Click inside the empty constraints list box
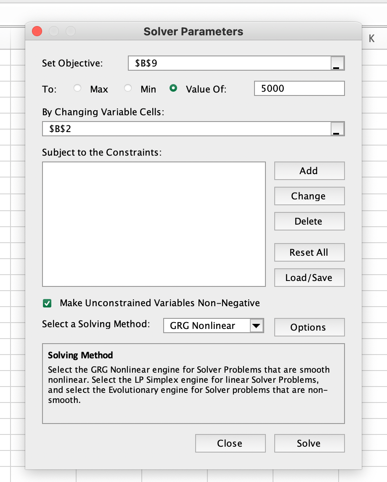Screen dimensions: 387x482 (x=154, y=224)
